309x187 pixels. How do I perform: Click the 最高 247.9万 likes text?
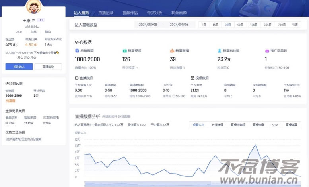(199, 96)
